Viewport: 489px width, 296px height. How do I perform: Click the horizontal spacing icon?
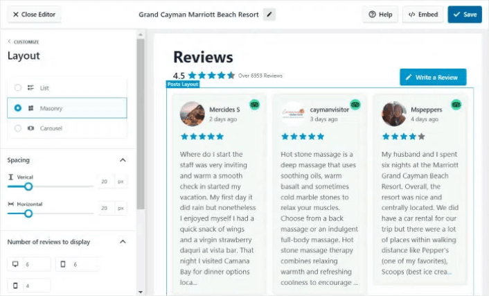click(10, 204)
